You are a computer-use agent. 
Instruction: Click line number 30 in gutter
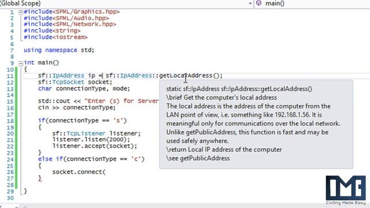click(10, 198)
